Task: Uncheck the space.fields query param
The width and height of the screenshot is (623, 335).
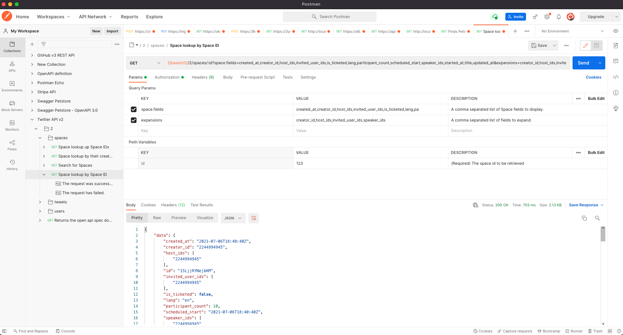Action: tap(134, 109)
